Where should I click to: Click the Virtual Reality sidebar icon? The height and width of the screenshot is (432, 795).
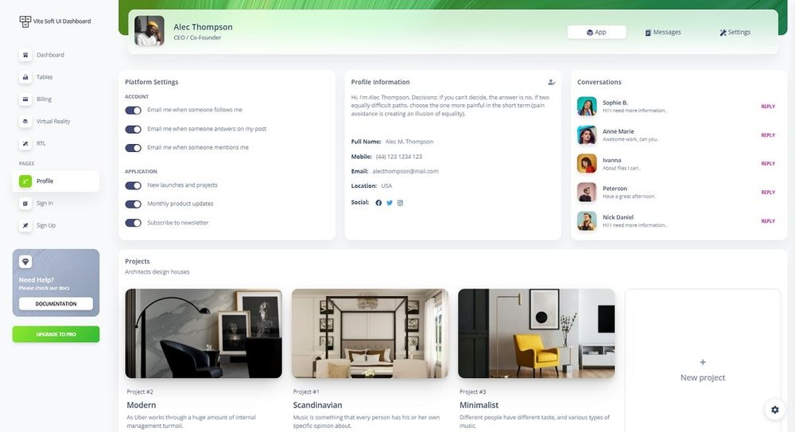point(25,121)
